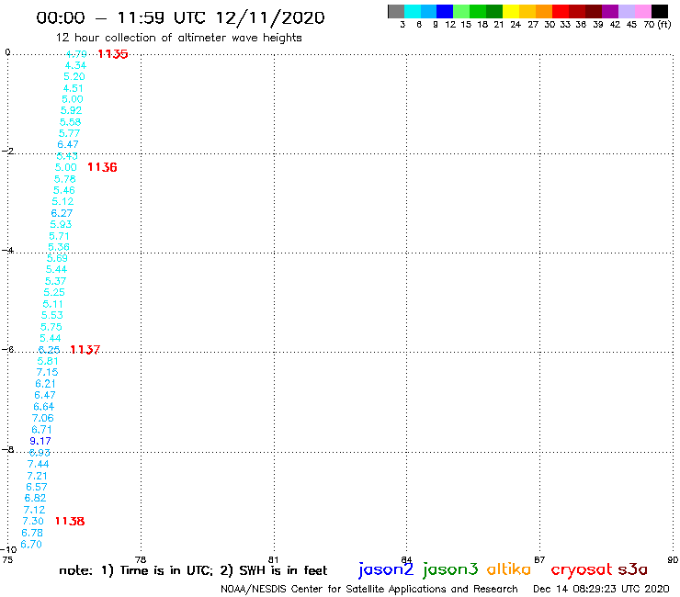Click the 5.20 wave height value

(74, 77)
